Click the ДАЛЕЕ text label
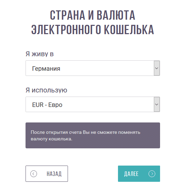The image size is (178, 188). click(131, 174)
